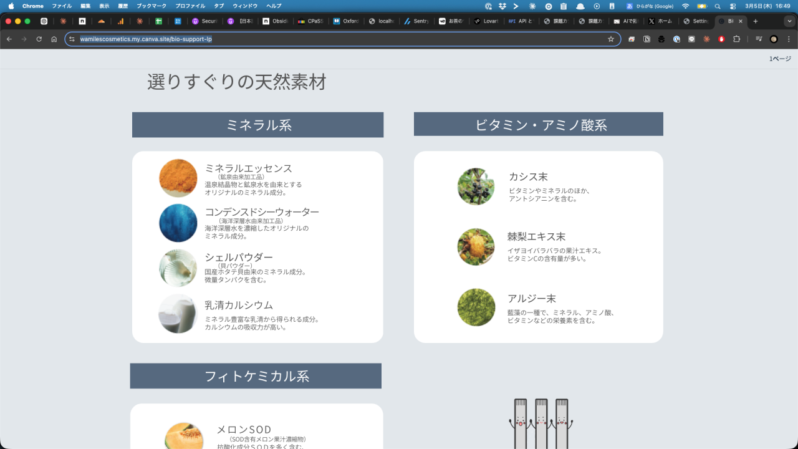This screenshot has height=449, width=798.
Task: Reload the current Canva site page
Action: [39, 39]
